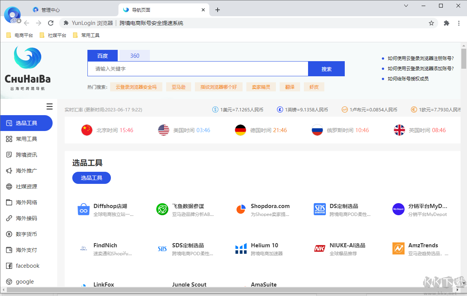Bookmark this page with the star icon

tap(431, 23)
